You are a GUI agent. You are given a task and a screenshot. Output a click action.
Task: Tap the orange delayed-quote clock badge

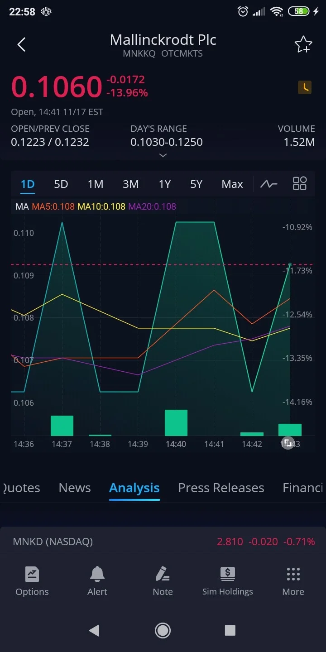(x=305, y=87)
